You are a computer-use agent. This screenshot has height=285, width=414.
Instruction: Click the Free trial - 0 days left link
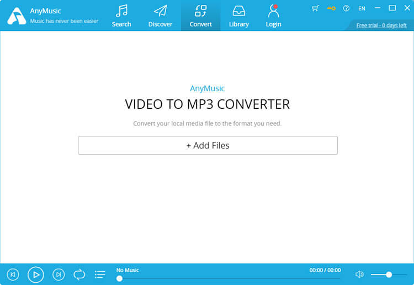pos(381,25)
